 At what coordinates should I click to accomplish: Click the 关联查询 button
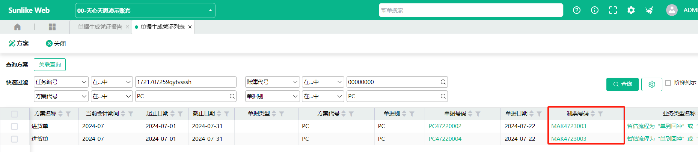(x=50, y=65)
